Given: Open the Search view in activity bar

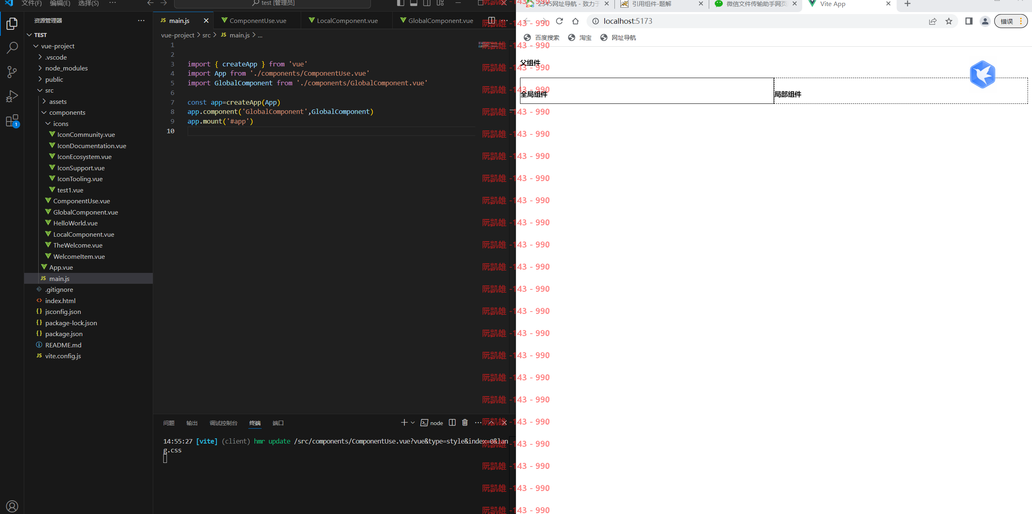Looking at the screenshot, I should (x=12, y=48).
